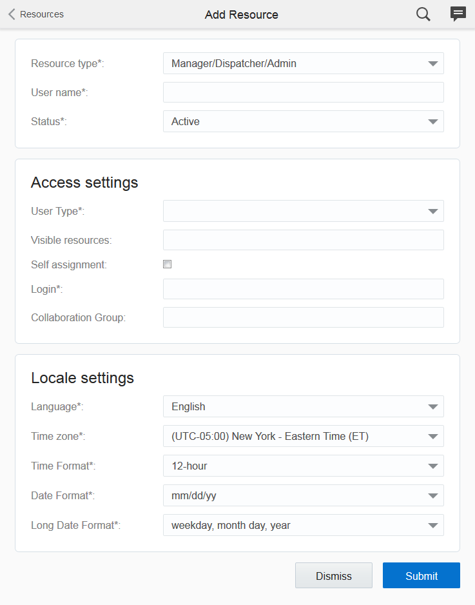
Task: Change the Time zone selection
Action: pyautogui.click(x=303, y=436)
